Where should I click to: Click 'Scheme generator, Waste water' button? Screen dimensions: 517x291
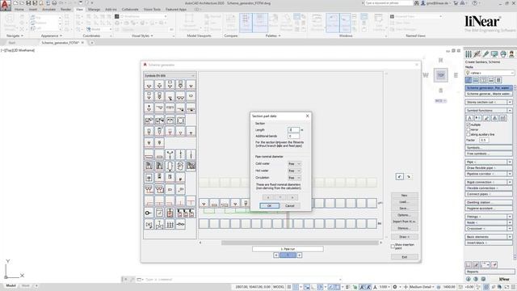tap(489, 94)
